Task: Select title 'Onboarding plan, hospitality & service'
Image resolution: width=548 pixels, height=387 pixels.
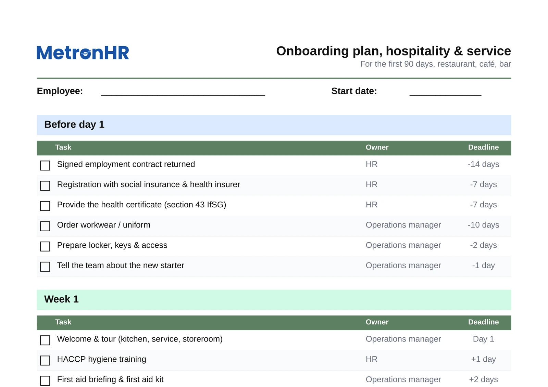Action: click(394, 51)
